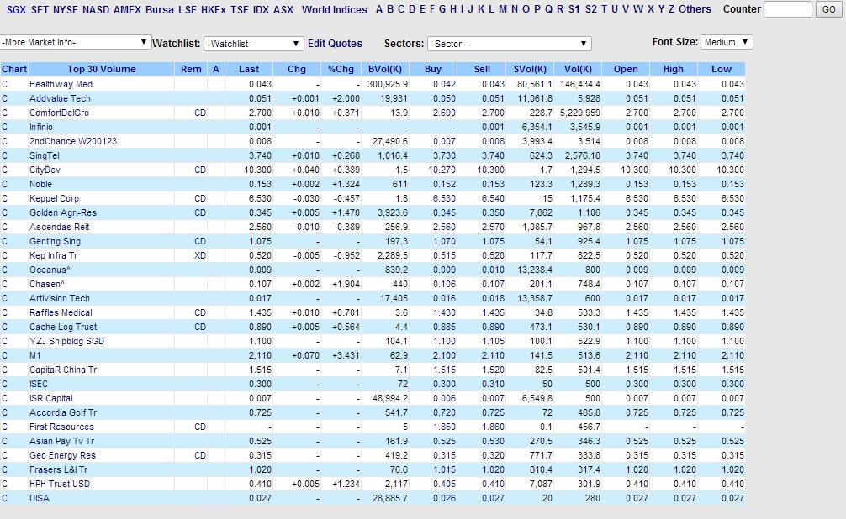The height and width of the screenshot is (519, 846).
Task: Switch to SET market
Action: pyautogui.click(x=40, y=10)
